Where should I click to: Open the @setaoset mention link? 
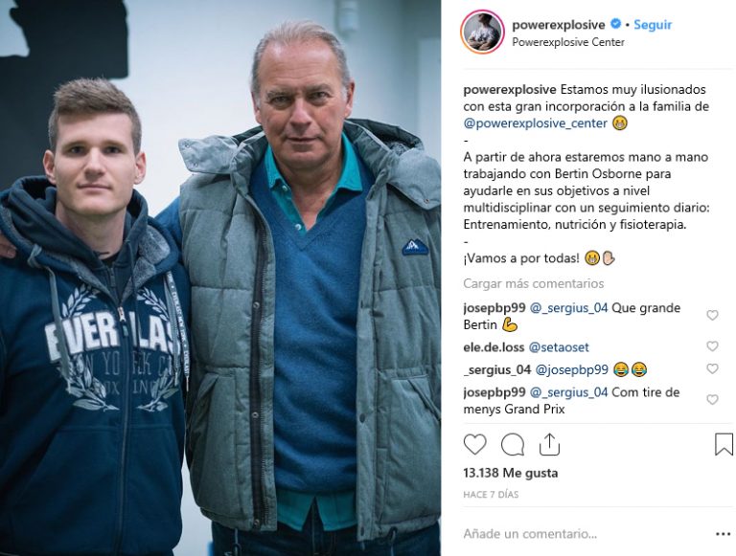(559, 347)
